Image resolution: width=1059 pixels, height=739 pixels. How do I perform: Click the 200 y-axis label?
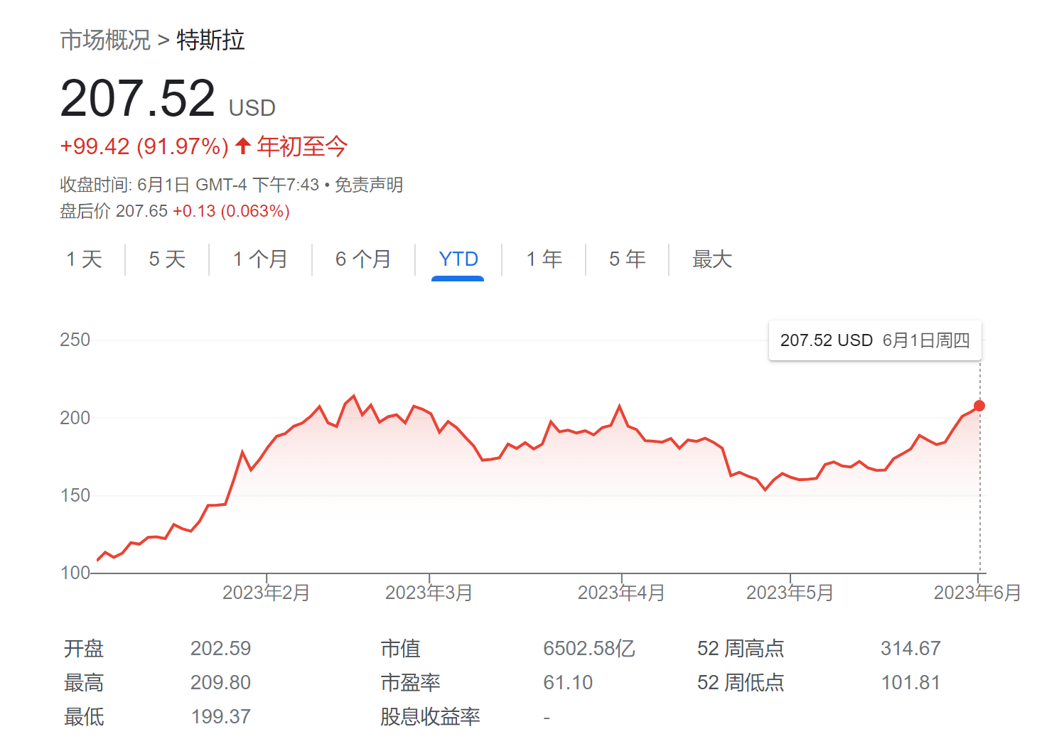pyautogui.click(x=75, y=418)
